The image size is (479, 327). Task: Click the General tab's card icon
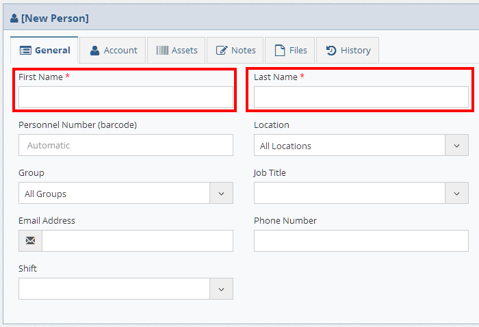pos(25,51)
